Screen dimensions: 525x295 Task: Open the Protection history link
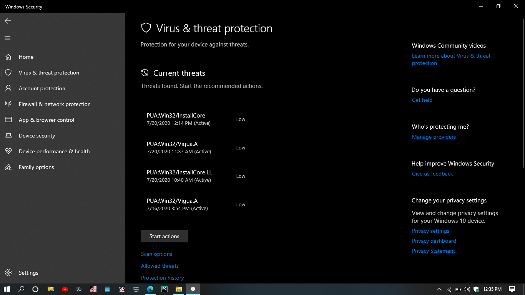163,278
